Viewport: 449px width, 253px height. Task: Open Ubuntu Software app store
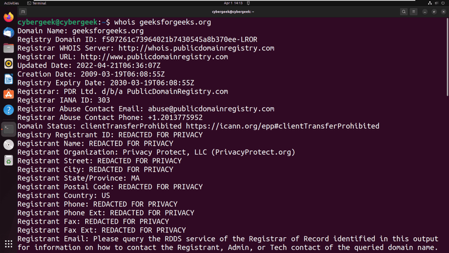tap(8, 94)
